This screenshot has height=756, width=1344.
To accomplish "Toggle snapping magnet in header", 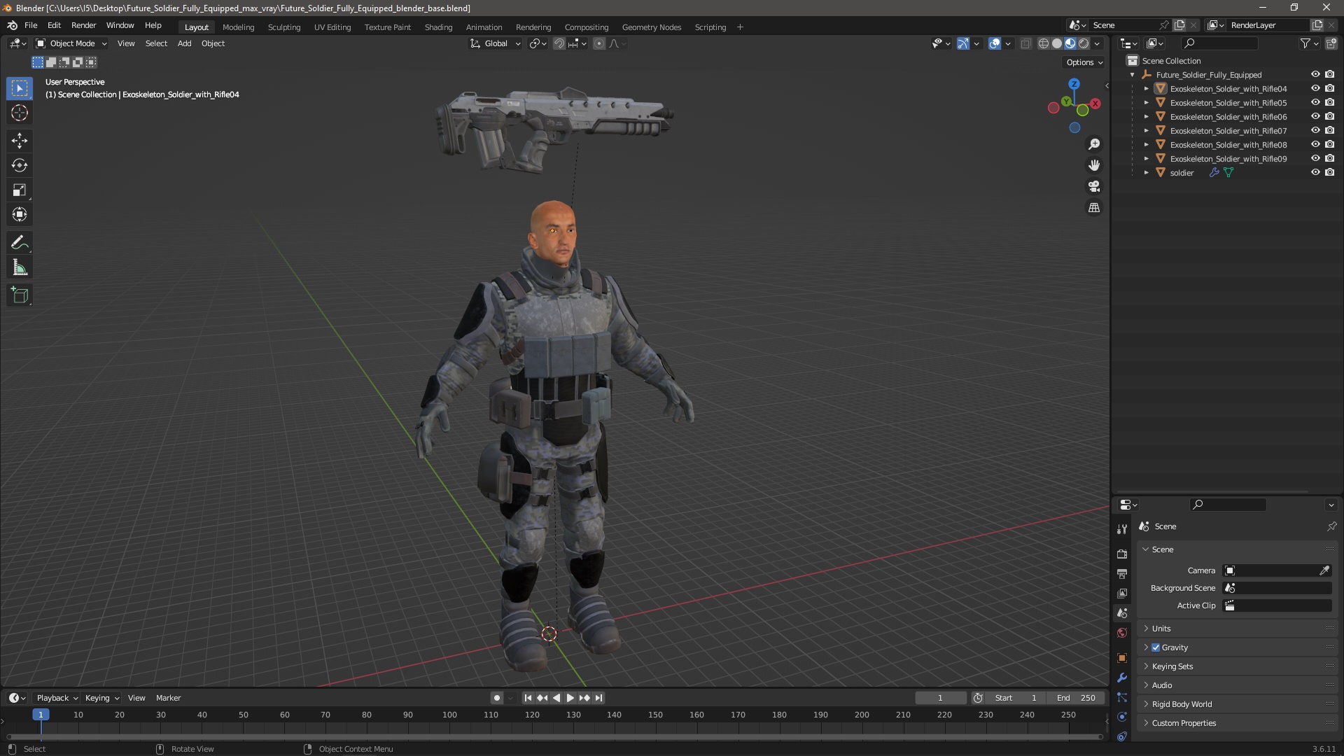I will 559,43.
